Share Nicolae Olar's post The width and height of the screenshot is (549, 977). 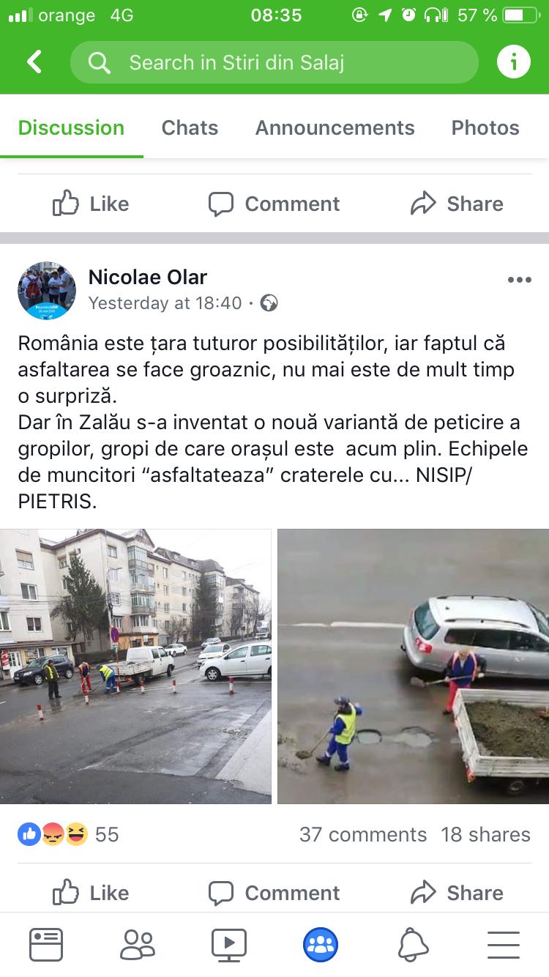(x=457, y=893)
